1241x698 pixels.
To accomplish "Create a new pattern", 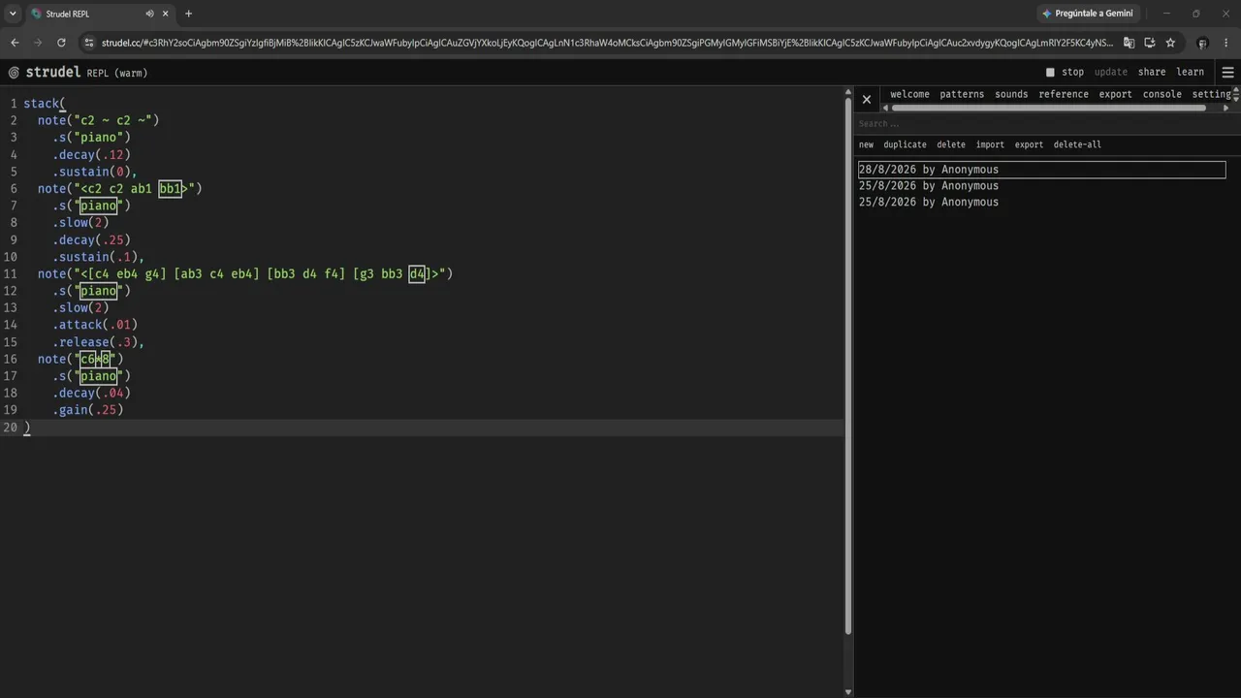I will [x=866, y=144].
